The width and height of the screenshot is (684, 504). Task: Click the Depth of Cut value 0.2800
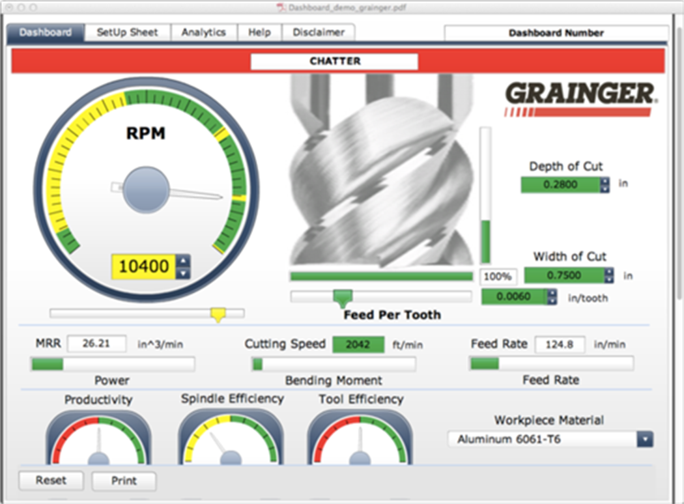tap(560, 184)
